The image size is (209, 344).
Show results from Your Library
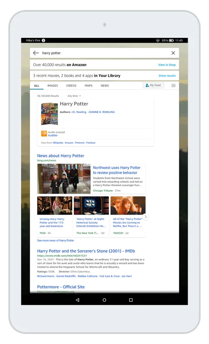(167, 75)
